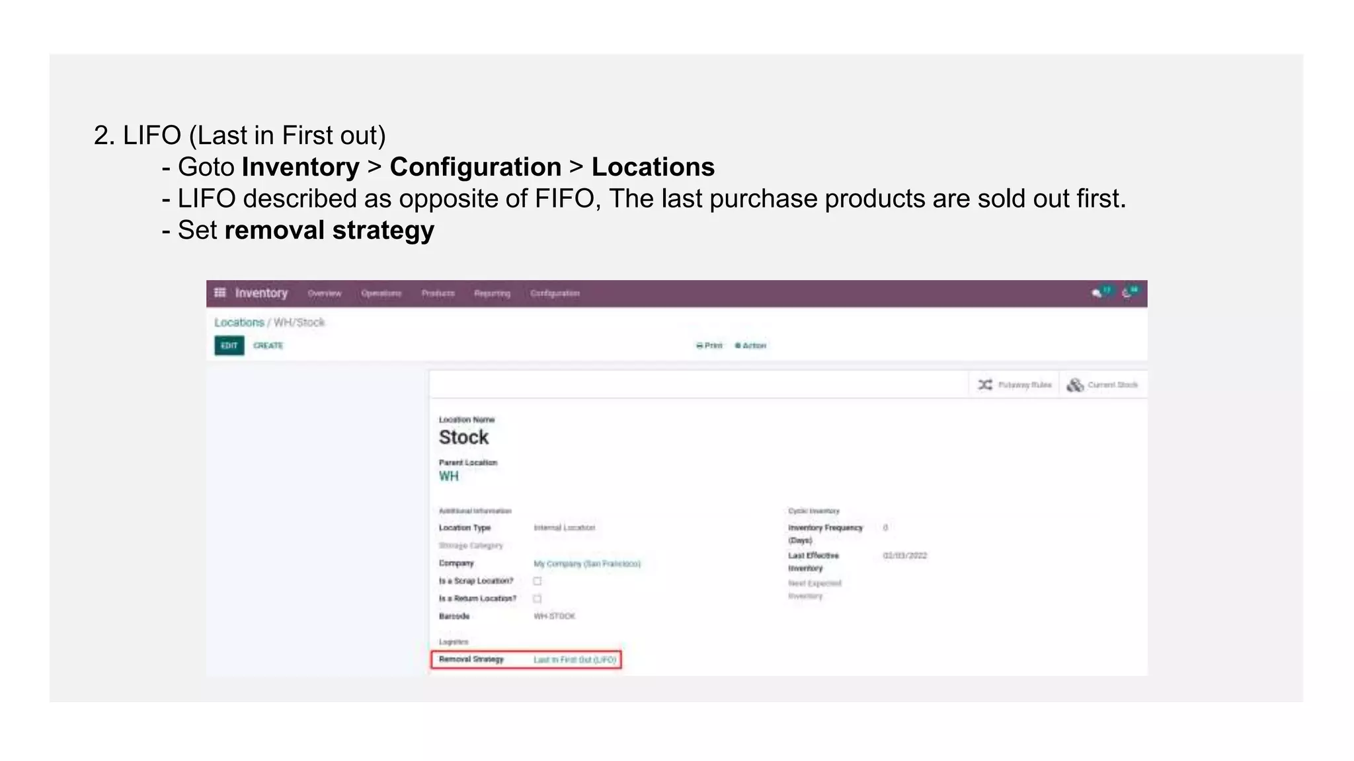Open the Operations menu

(x=381, y=293)
